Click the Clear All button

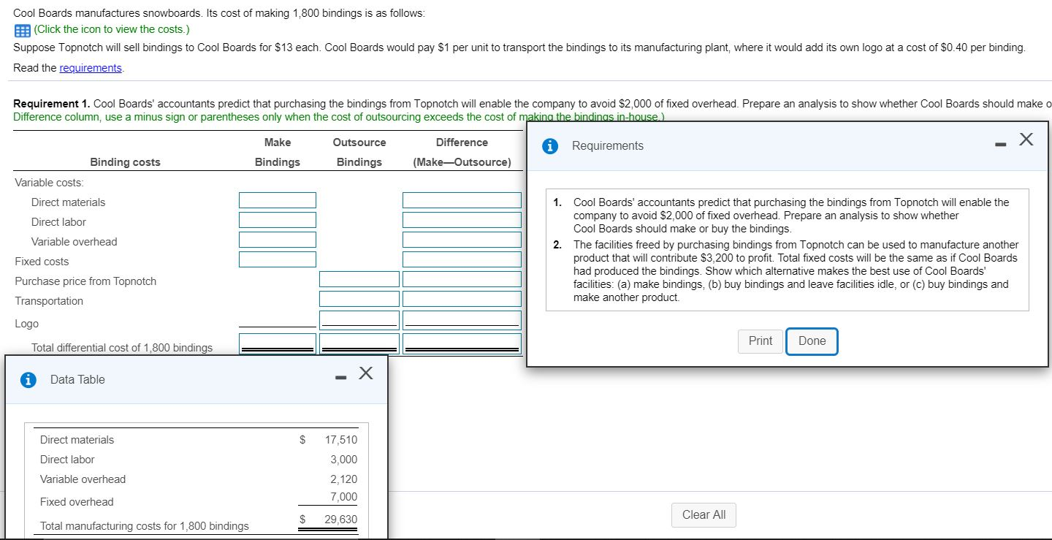point(703,514)
